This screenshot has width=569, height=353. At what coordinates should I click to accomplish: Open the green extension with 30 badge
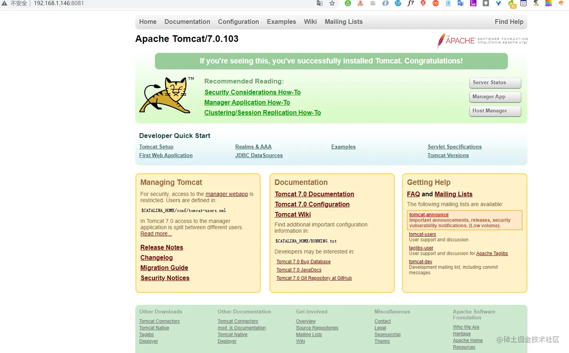512,4
